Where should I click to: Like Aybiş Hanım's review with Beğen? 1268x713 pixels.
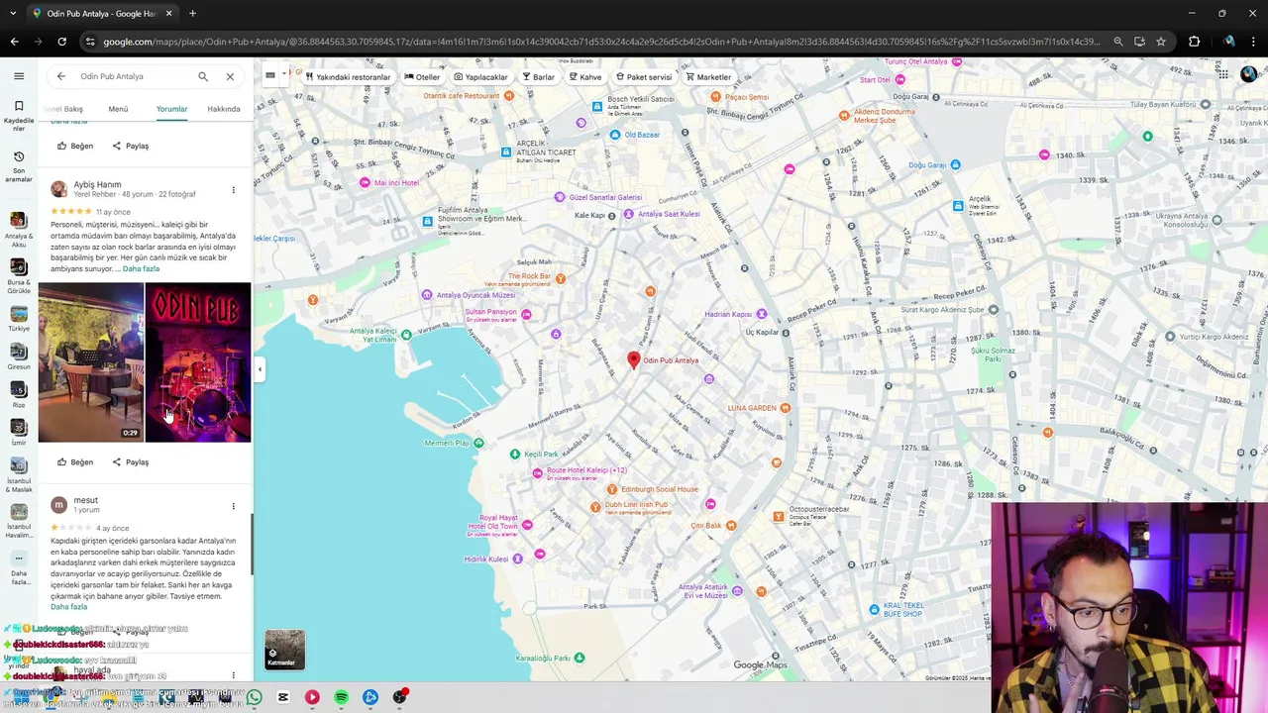75,461
